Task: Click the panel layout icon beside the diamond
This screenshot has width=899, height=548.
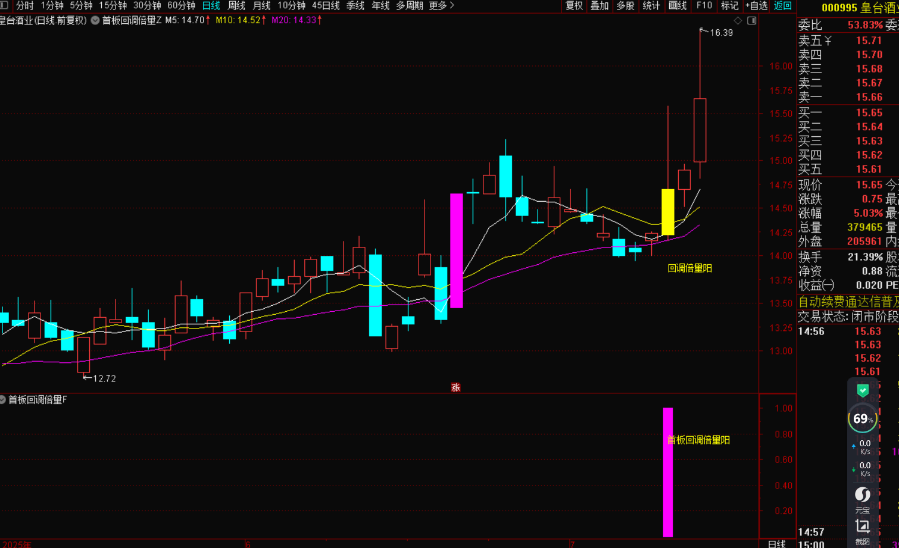Action: (752, 21)
